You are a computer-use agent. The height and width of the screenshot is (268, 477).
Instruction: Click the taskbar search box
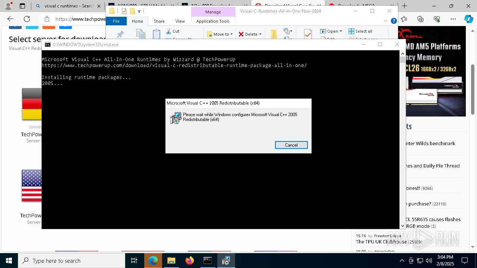(x=72, y=261)
